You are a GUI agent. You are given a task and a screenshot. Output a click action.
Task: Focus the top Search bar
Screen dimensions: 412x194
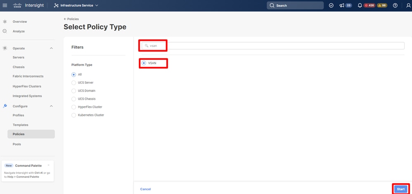[295, 5]
